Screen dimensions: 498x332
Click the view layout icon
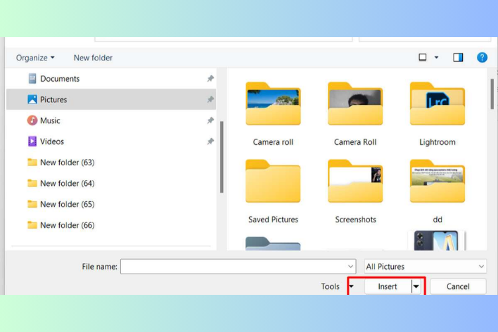(x=422, y=58)
